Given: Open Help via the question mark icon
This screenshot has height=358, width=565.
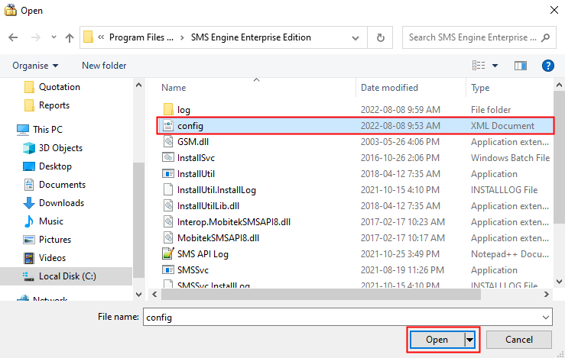Looking at the screenshot, I should tap(547, 66).
